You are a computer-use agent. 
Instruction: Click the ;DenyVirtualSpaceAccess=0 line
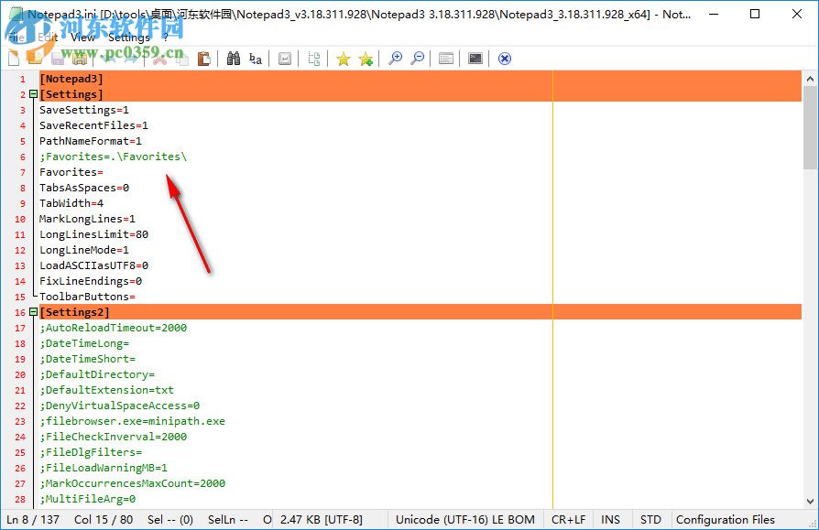[120, 406]
